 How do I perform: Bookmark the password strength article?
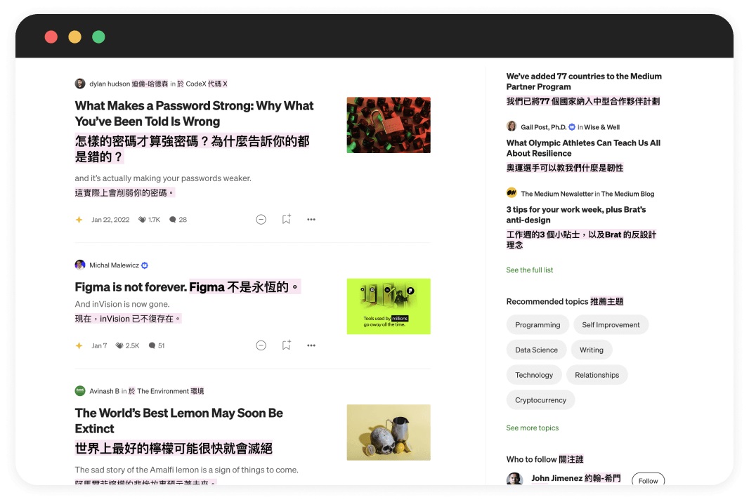286,219
